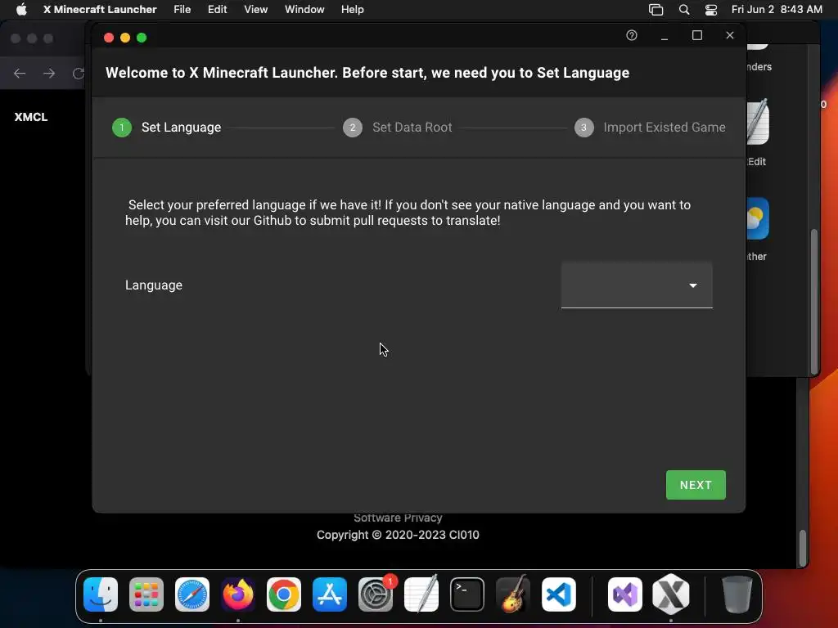
Task: Launch Visual Studio Code from Dock
Action: pyautogui.click(x=559, y=594)
